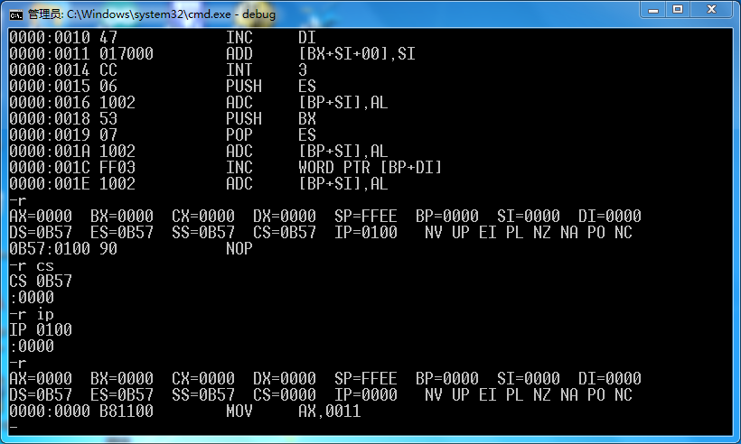741x444 pixels.
Task: Click 'IP=0100' in the first register dump
Action: [x=366, y=232]
